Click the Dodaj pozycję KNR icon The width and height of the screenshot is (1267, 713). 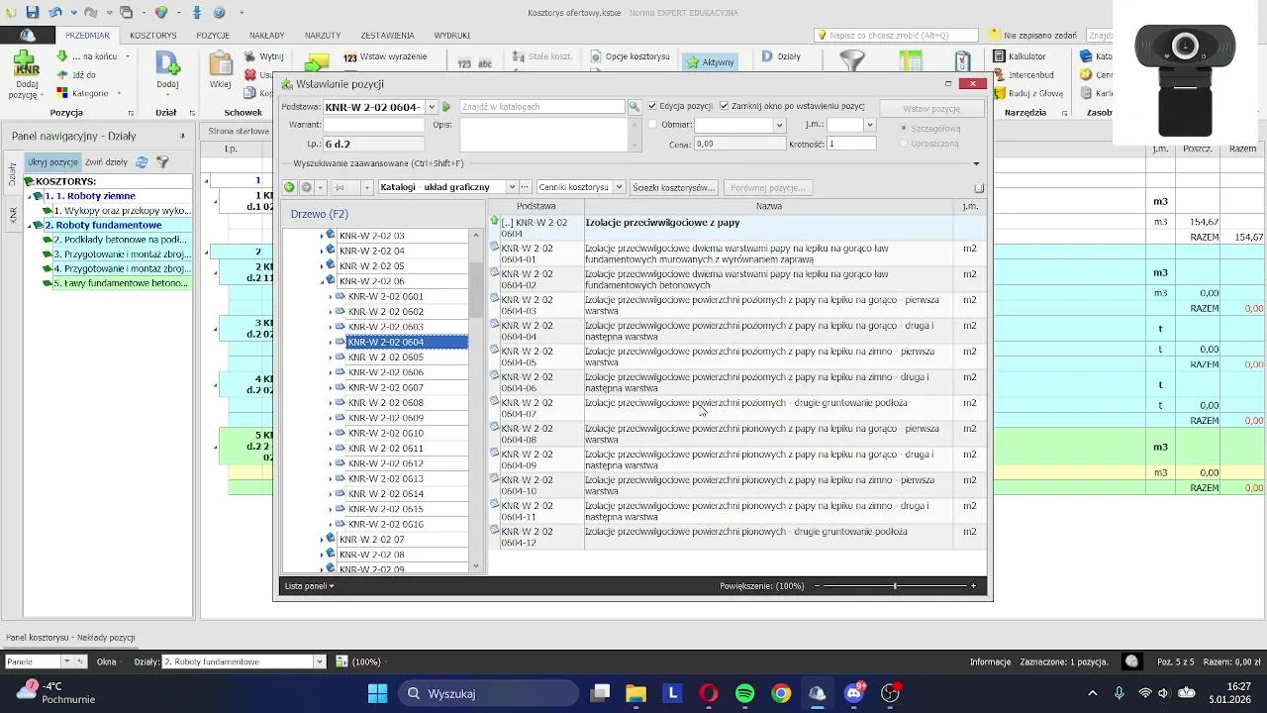tap(27, 65)
